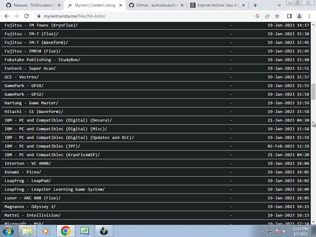Screen dimensions: 316x237
Task: Select date 19-Jan-2023 14:17 text
Action: coord(289,25)
